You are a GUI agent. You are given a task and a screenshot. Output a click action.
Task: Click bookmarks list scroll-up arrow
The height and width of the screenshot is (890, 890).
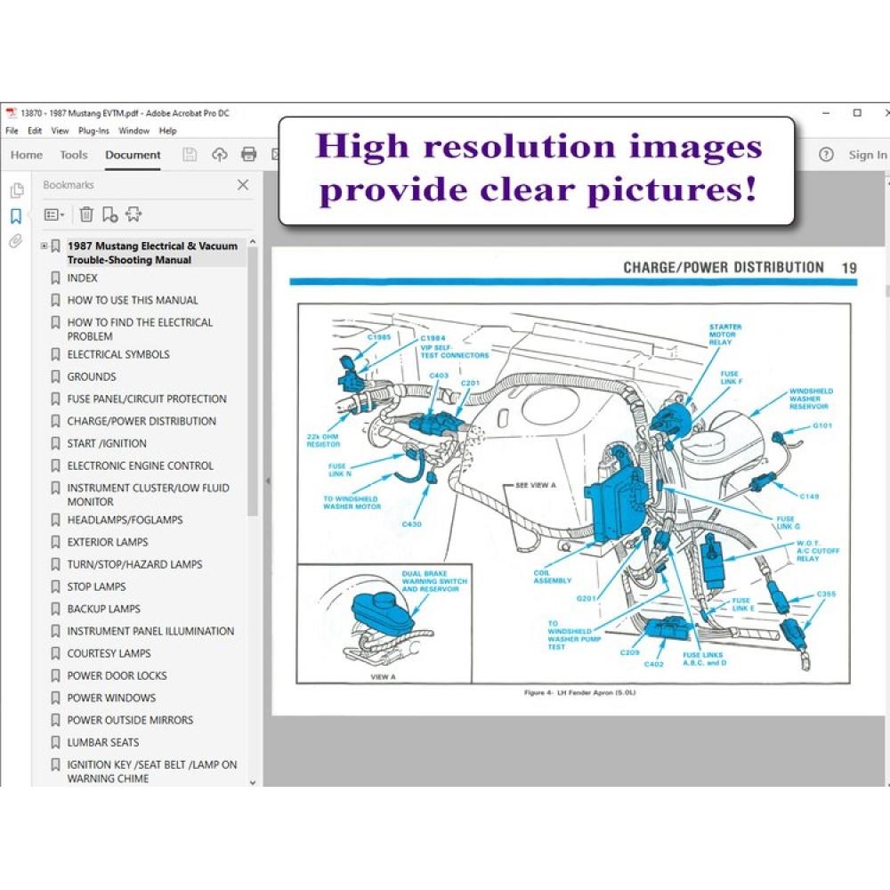click(x=253, y=242)
